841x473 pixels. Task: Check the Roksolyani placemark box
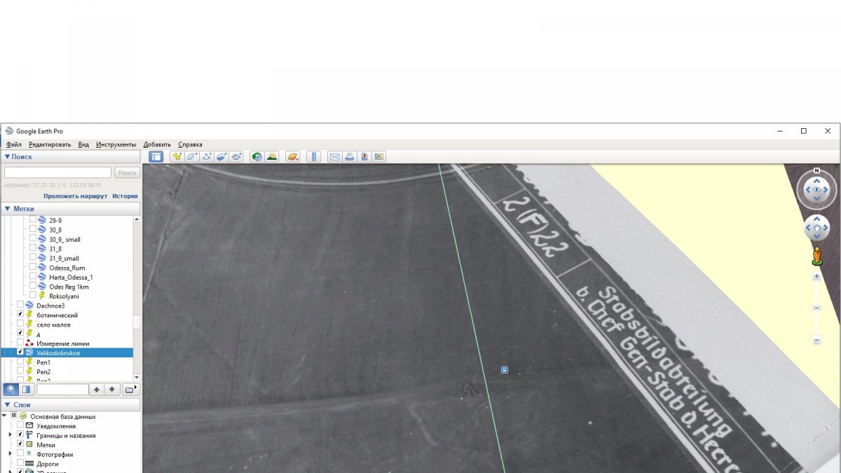coord(32,295)
